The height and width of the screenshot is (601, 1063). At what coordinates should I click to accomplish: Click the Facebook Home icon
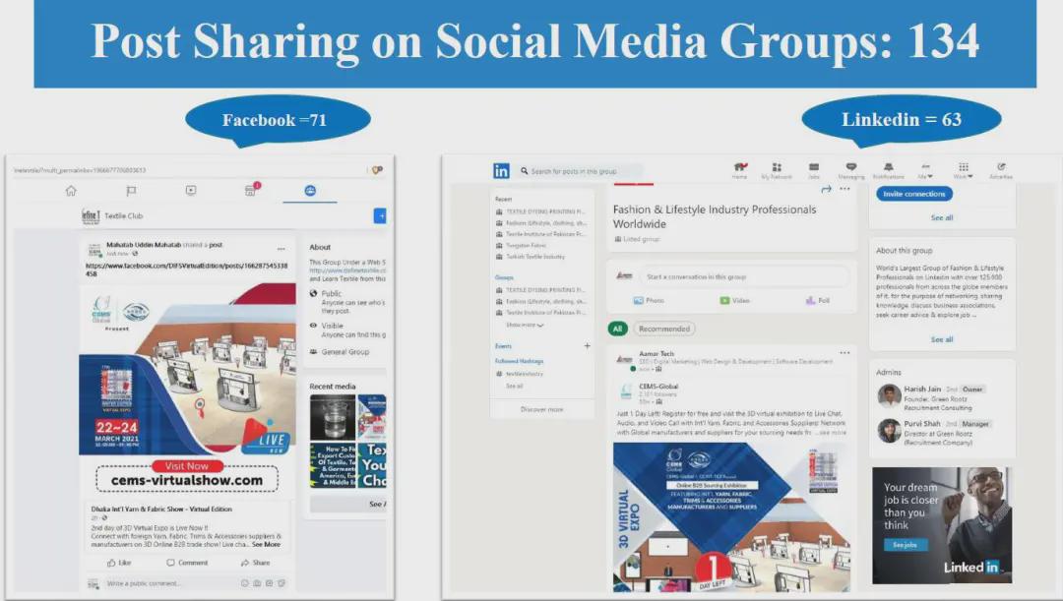click(71, 191)
